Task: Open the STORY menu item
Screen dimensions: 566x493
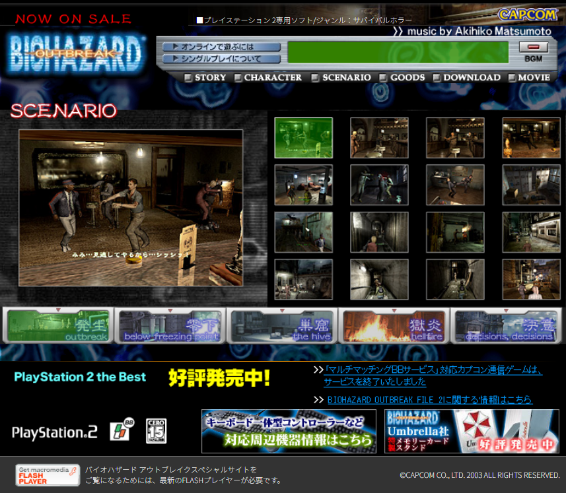Action: pos(205,77)
